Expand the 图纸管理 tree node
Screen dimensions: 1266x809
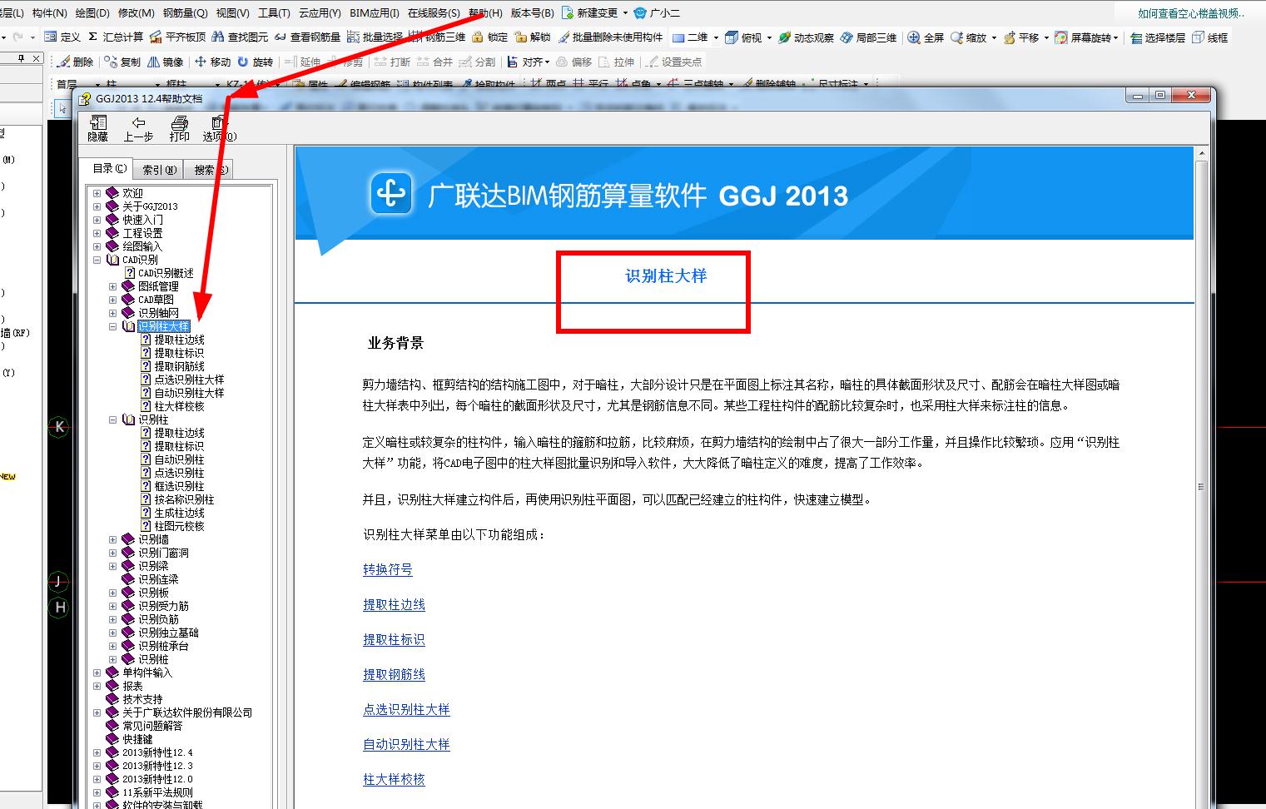[113, 286]
